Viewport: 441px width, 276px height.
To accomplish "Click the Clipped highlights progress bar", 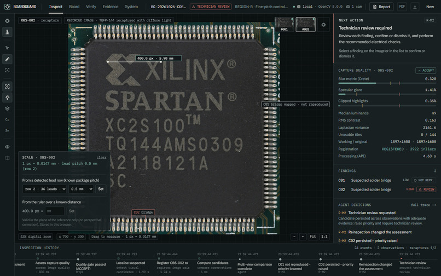I will point(387,106).
